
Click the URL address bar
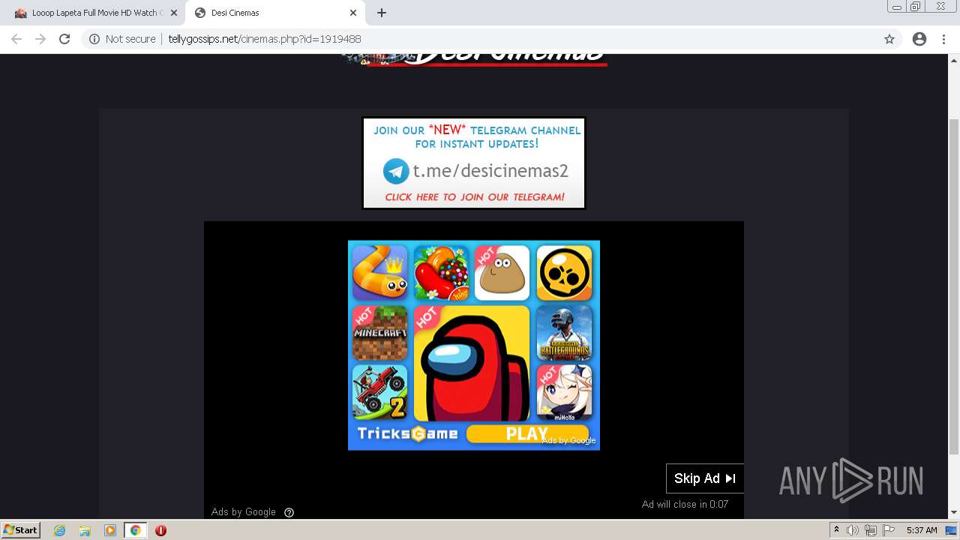pos(480,39)
